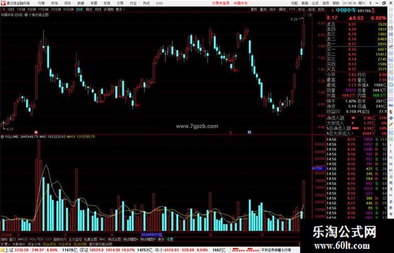The height and width of the screenshot is (253, 394).
Task: Click the 叠加 overlay button
Action: [263, 9]
